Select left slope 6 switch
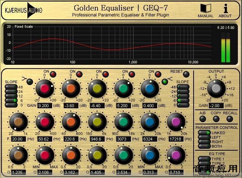Viewport: 242px width, 178px height. point(11,100)
